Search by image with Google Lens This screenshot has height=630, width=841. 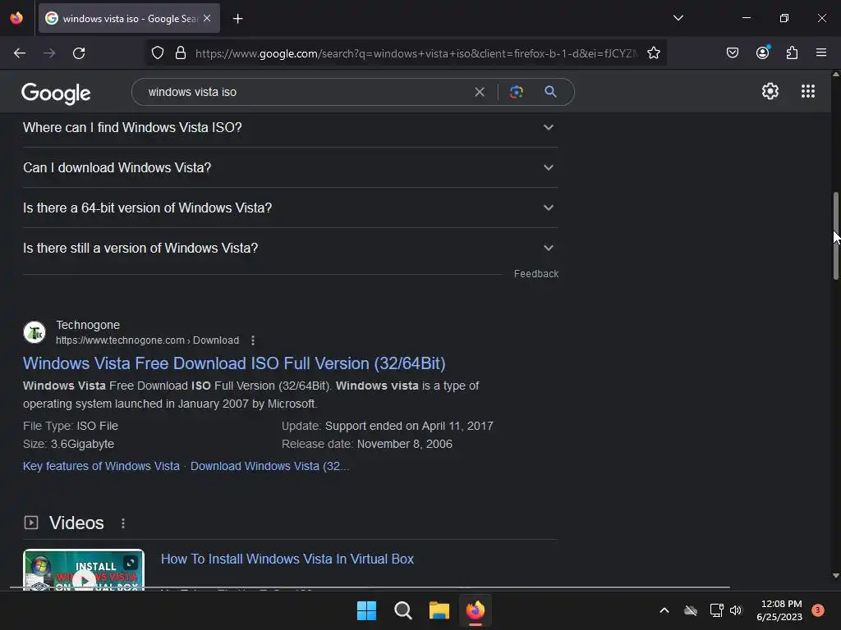coord(516,92)
